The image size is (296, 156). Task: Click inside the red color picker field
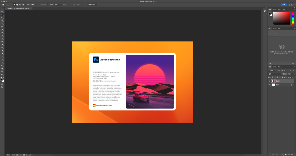[x=281, y=18]
